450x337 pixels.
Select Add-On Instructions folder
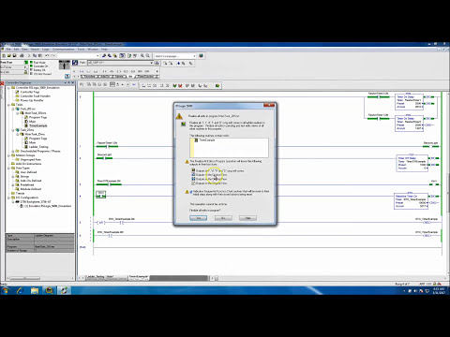[x=28, y=164]
